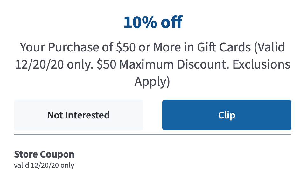Select the '10% off' heading
The image size is (308, 176).
coord(153,22)
